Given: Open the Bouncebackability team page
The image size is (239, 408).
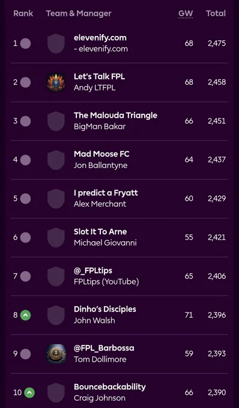Looking at the screenshot, I should click(110, 387).
